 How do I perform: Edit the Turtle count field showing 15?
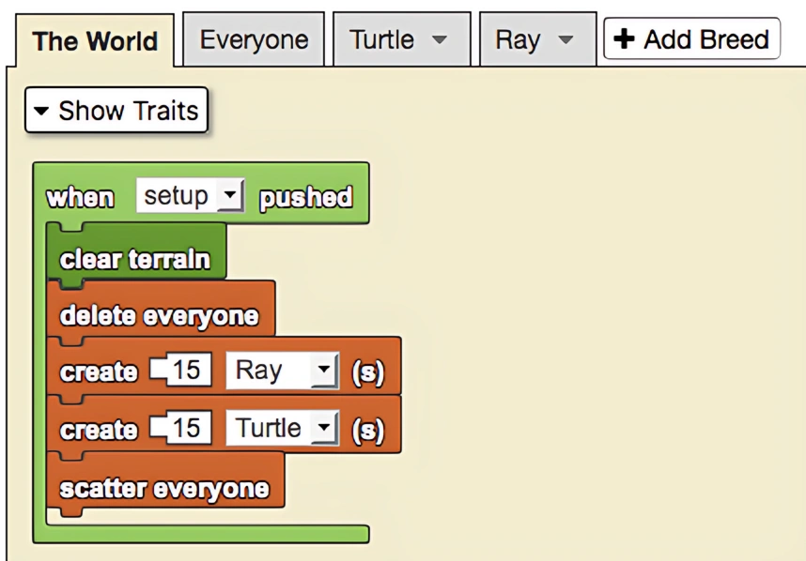(181, 428)
